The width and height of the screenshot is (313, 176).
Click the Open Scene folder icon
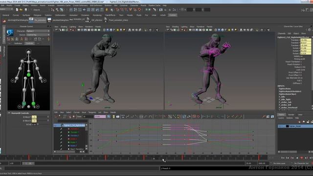pos(21,10)
